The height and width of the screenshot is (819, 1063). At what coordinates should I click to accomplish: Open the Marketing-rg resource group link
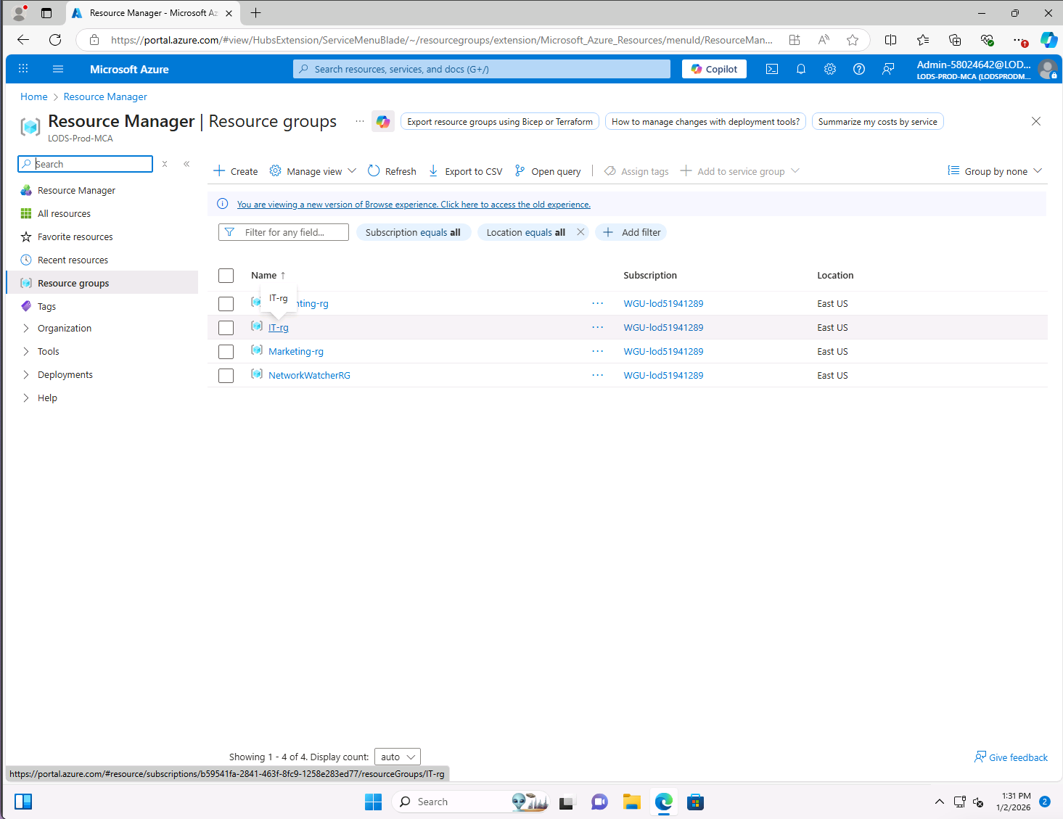tap(296, 351)
